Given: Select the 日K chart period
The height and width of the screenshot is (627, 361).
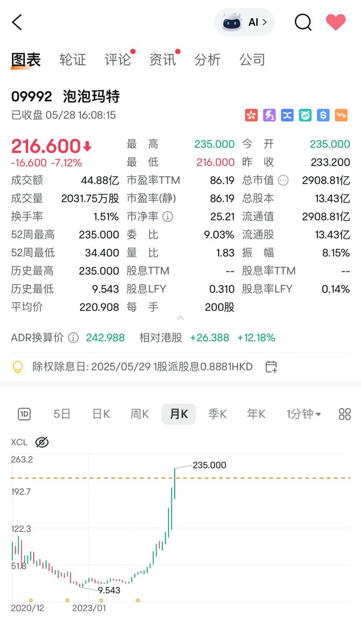Looking at the screenshot, I should click(101, 414).
